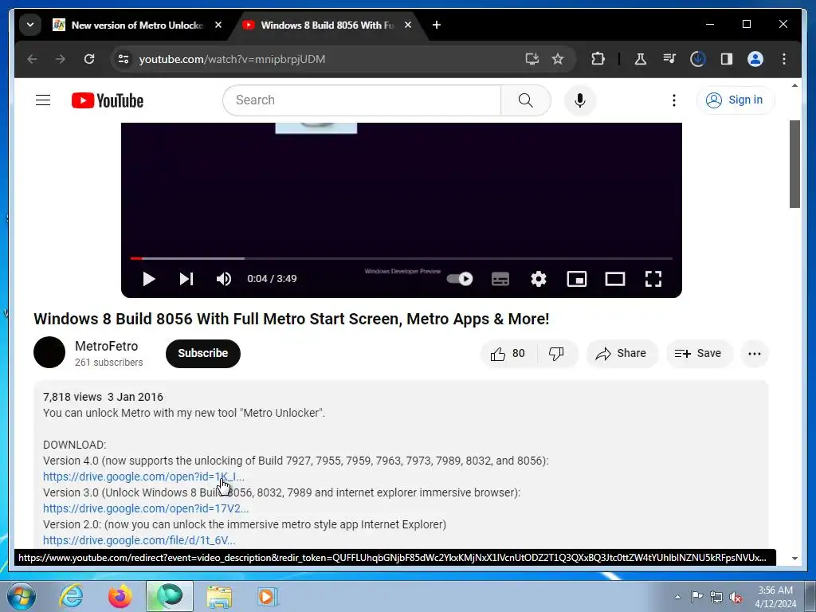Screen dimensions: 816x612
Task: Launch Firefox from taskbar
Action: [120, 596]
